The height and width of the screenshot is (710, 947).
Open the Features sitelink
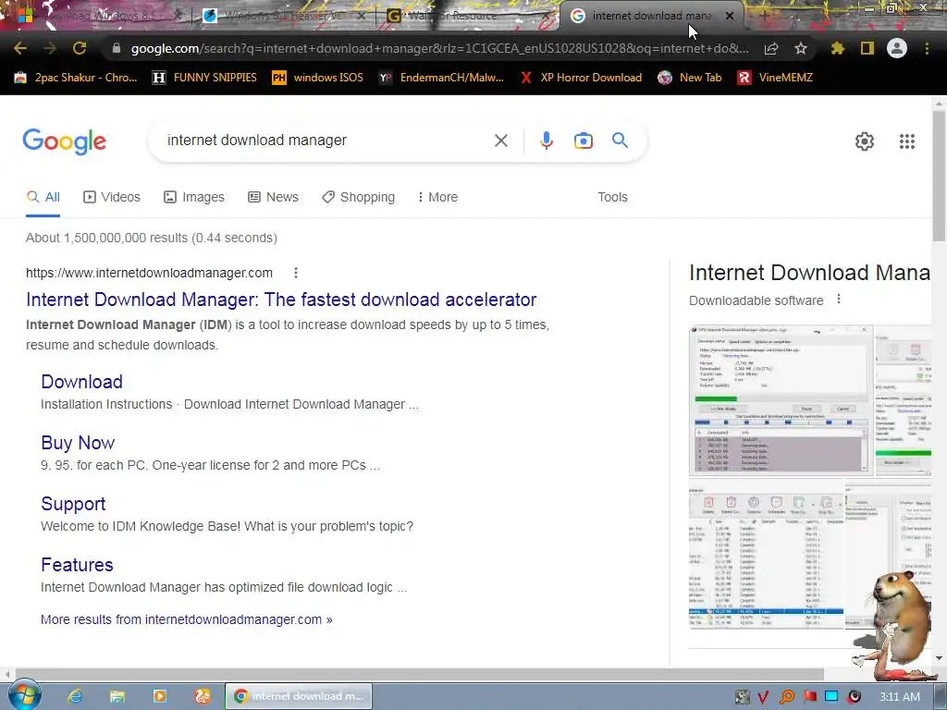coord(78,565)
